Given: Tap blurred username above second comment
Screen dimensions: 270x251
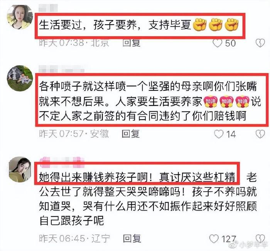Looking at the screenshot, I should coord(61,69).
